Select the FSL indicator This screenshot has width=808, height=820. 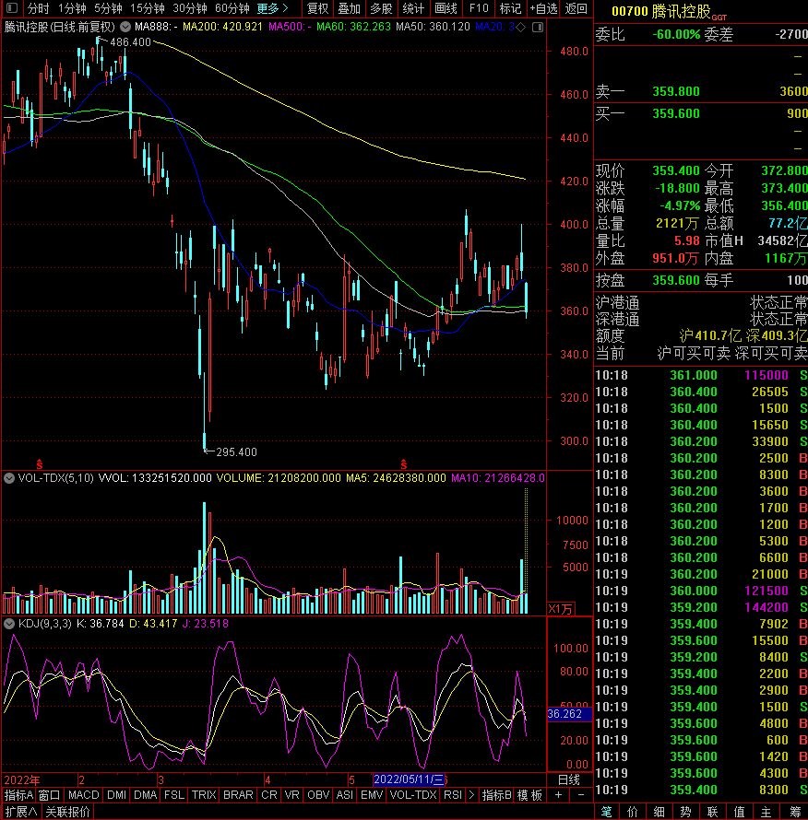click(x=173, y=795)
